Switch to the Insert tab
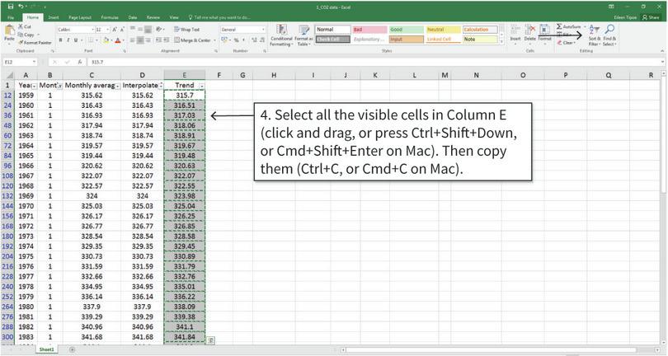668x356 pixels. [54, 17]
